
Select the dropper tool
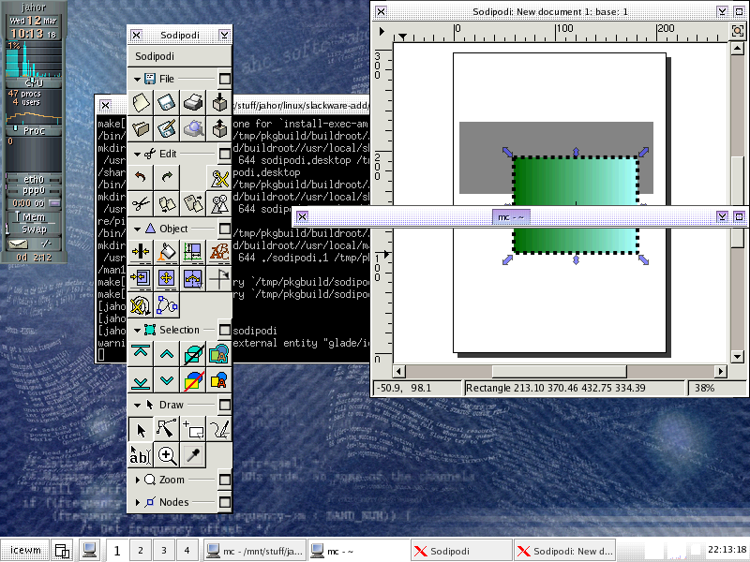tap(193, 456)
